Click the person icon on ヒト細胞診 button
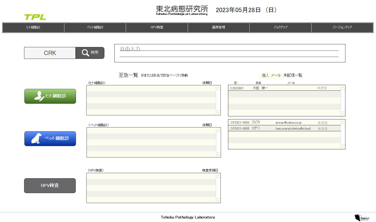The image size is (376, 222). click(x=39, y=96)
